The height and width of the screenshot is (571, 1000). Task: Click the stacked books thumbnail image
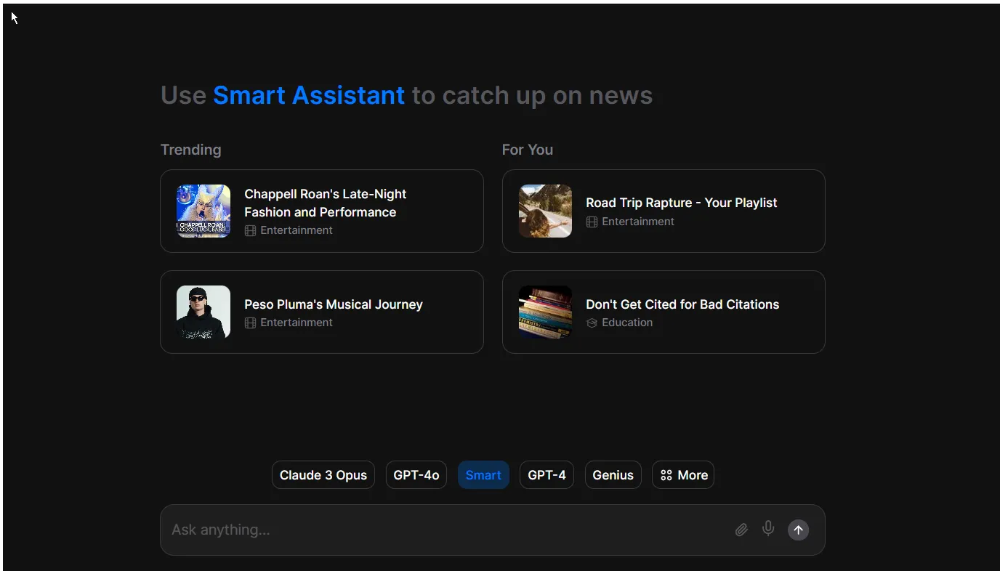[545, 312]
